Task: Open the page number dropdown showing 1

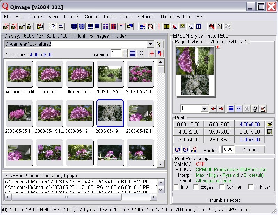Action: click(x=205, y=109)
